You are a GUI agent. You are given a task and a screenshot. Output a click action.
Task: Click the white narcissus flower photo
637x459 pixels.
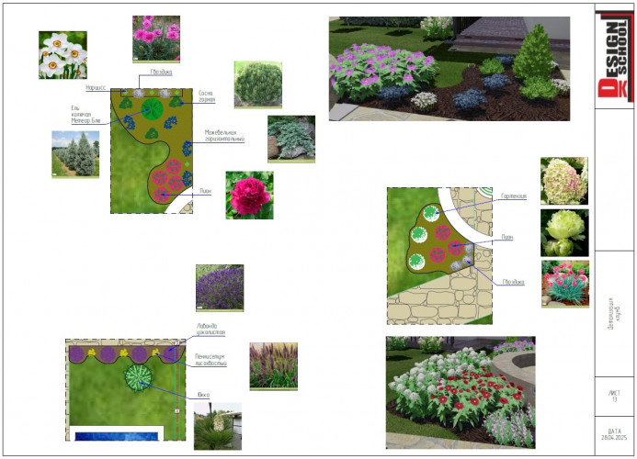tap(62, 55)
